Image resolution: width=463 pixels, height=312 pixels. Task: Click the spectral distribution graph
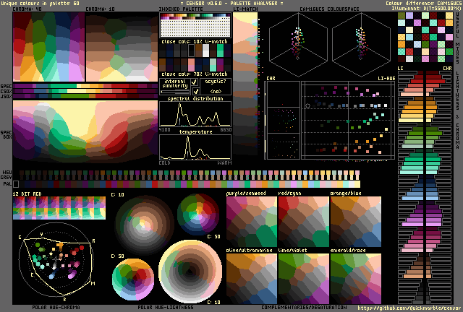click(x=195, y=114)
